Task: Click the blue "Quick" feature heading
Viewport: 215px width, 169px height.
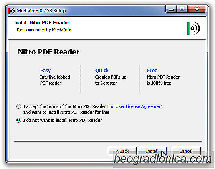Action: coord(102,71)
